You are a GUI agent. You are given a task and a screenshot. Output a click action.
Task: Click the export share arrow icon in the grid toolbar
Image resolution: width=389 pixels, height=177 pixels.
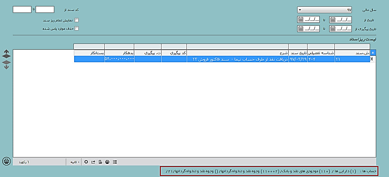pyautogui.click(x=93, y=162)
